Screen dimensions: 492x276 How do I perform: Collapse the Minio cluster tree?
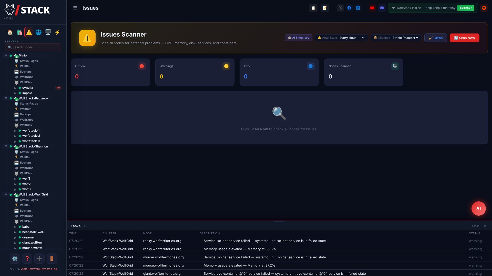pyautogui.click(x=6, y=55)
